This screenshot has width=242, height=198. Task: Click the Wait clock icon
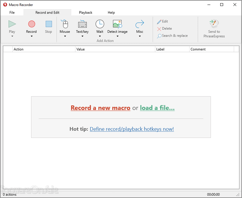coord(100,24)
